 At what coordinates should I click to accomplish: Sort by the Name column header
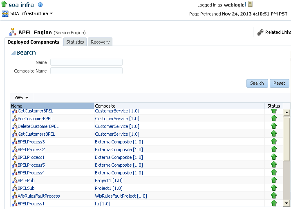click(52, 106)
